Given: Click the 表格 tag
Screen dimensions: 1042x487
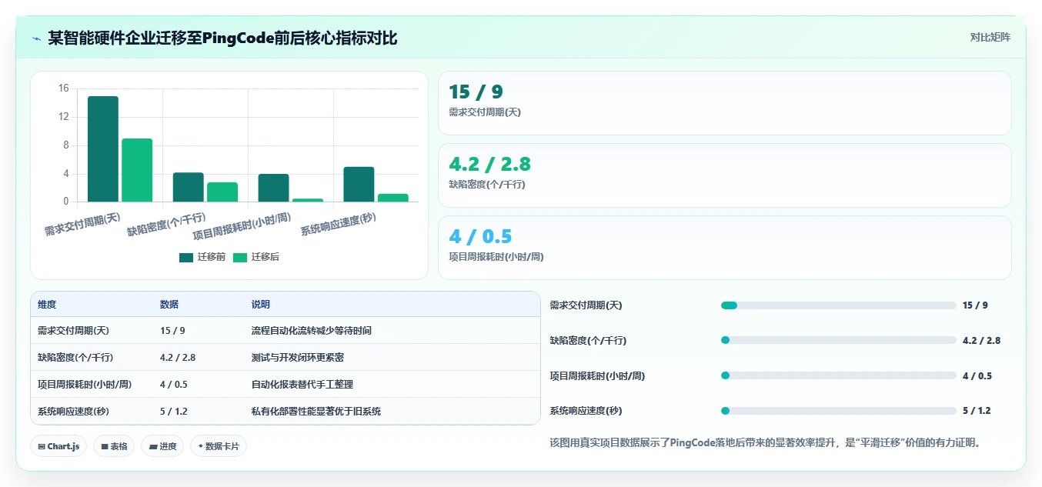Looking at the screenshot, I should click(x=114, y=446).
